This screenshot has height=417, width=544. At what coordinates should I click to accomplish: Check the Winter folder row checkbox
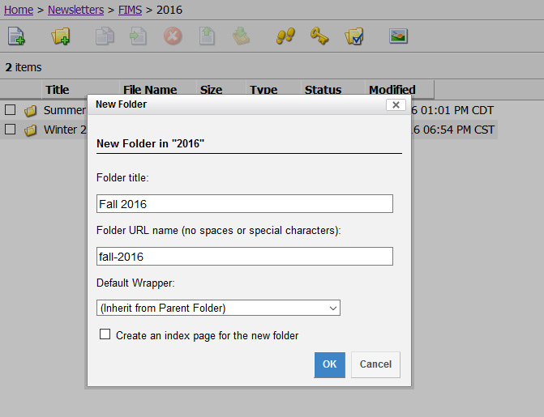tap(10, 130)
